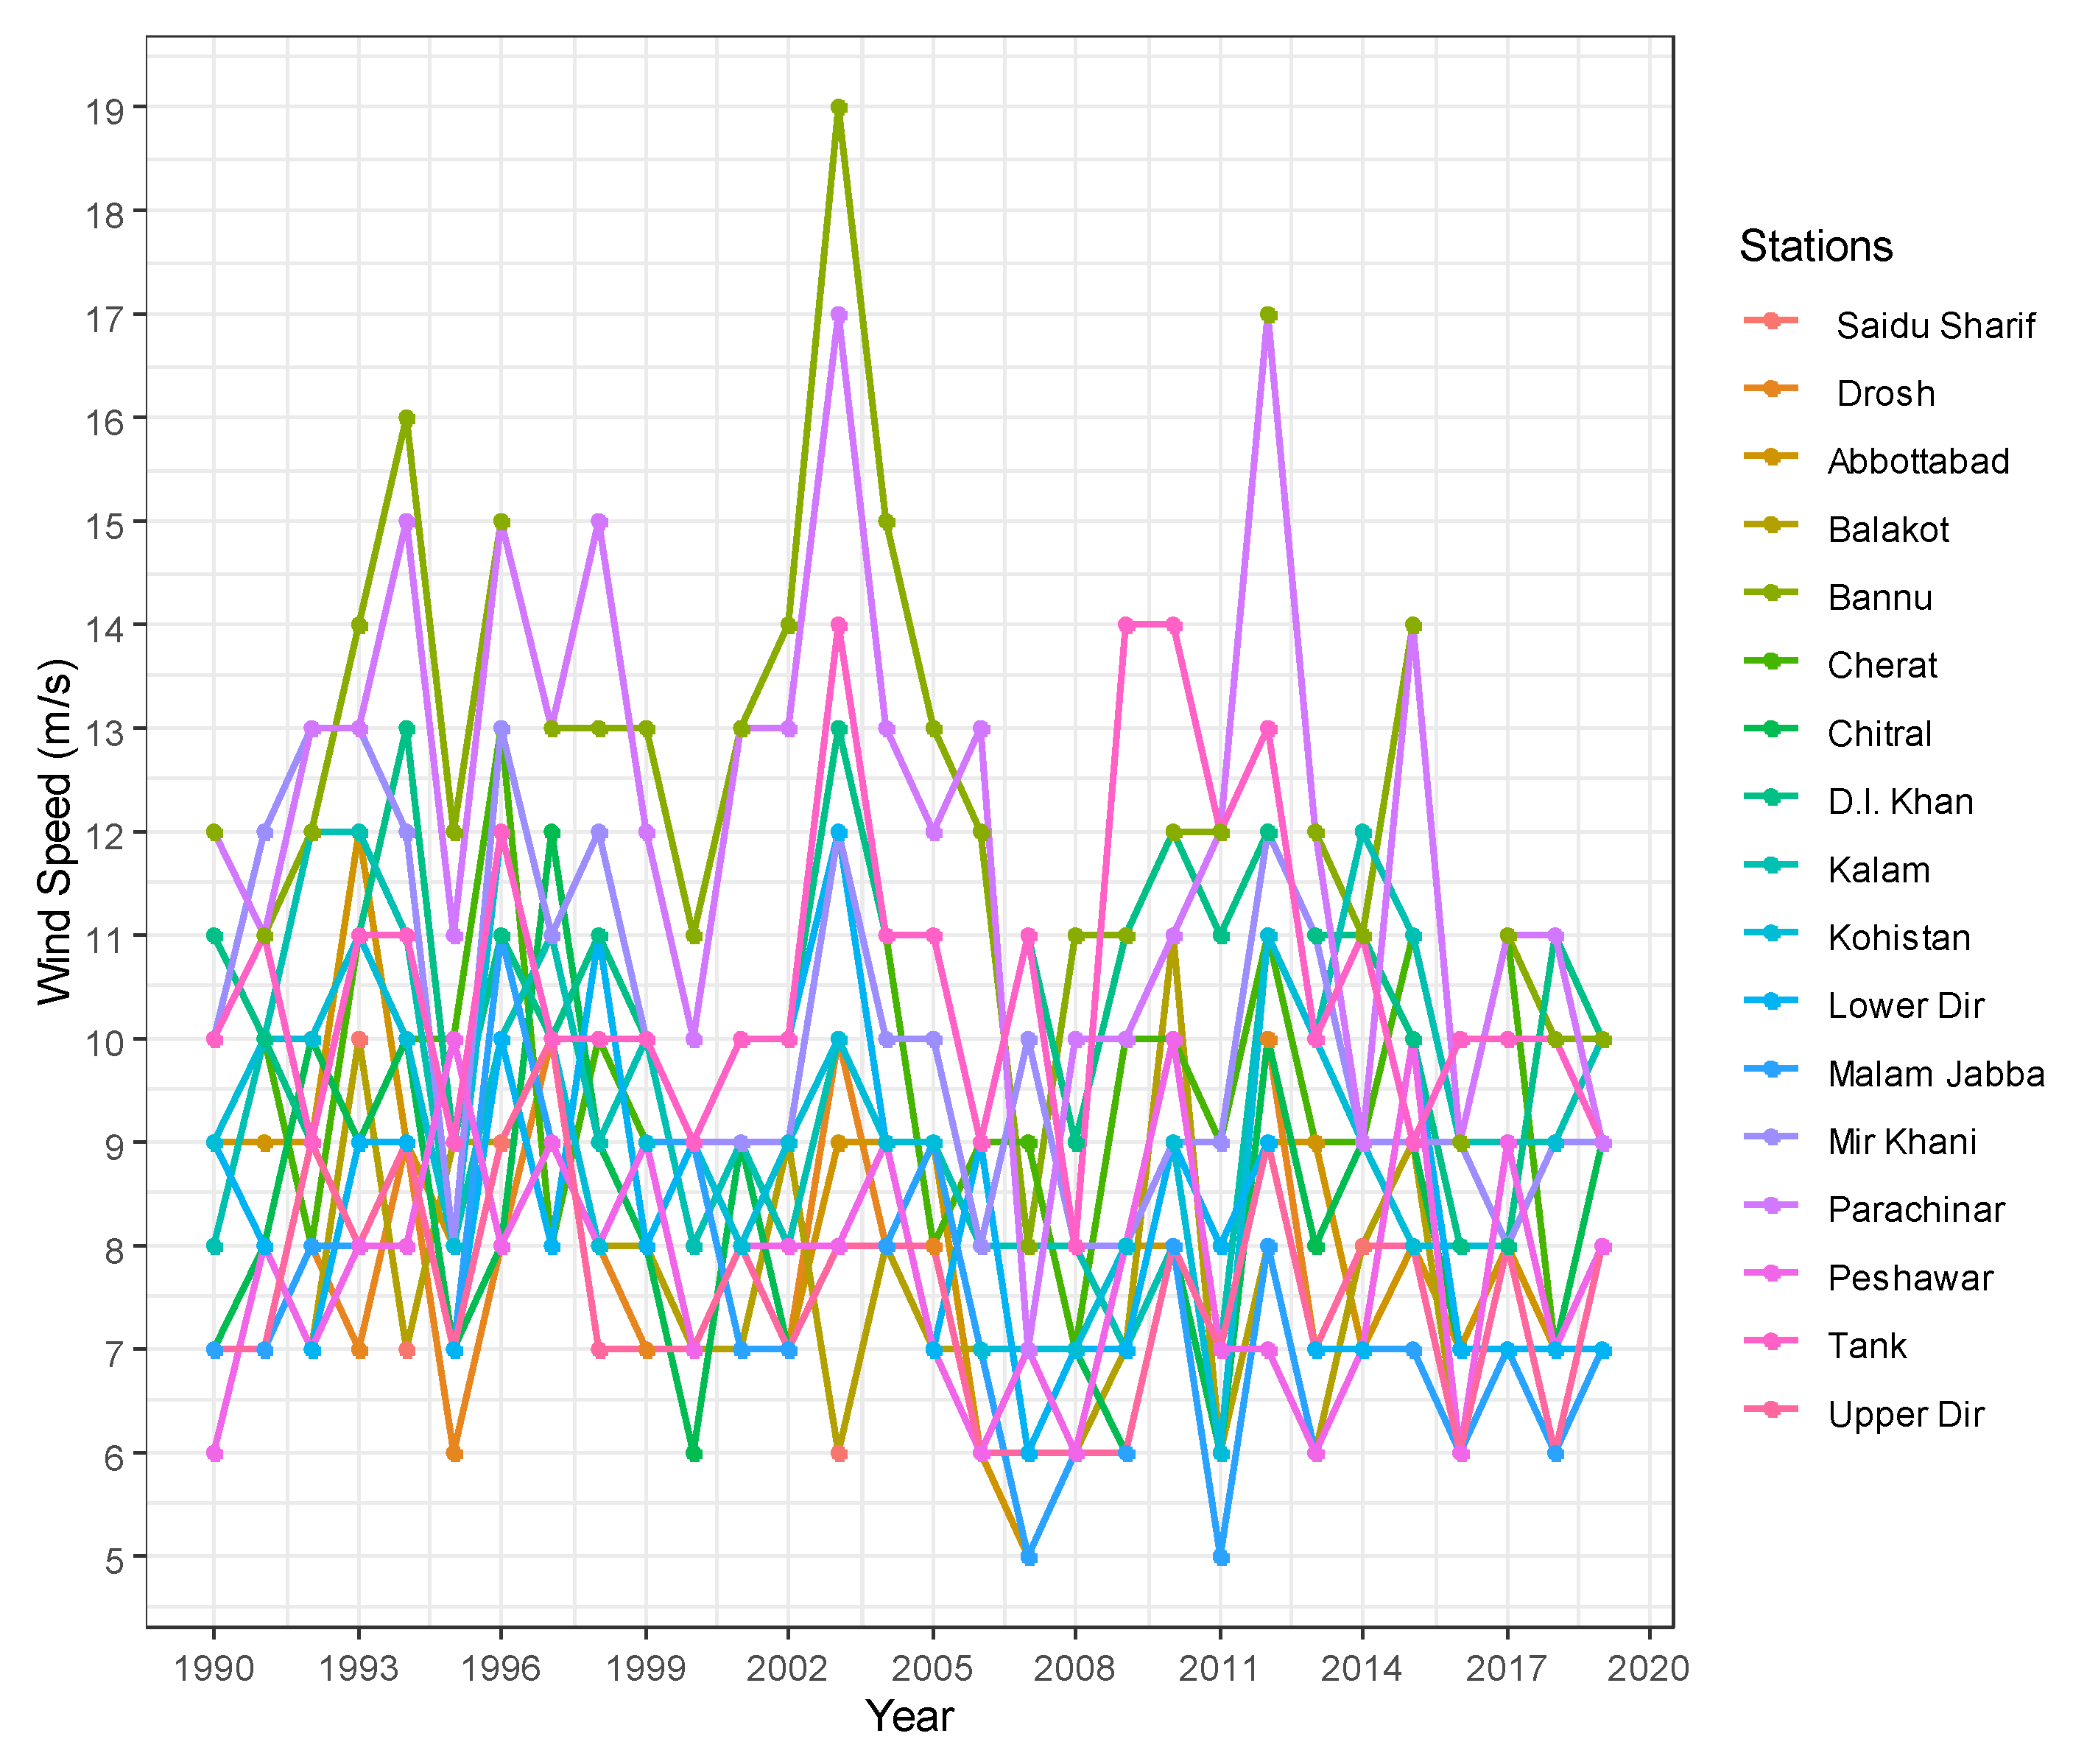Image resolution: width=2073 pixels, height=1764 pixels.
Task: Click the 2011 x-axis tick label
Action: 1219,1668
